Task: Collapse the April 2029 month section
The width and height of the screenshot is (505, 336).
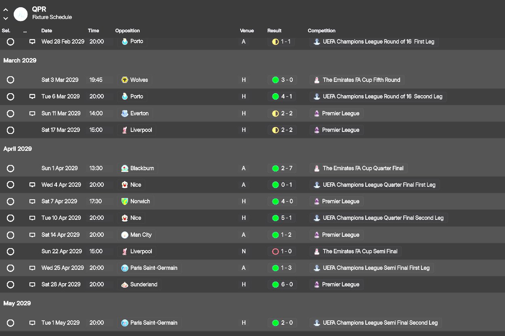Action: click(x=17, y=149)
